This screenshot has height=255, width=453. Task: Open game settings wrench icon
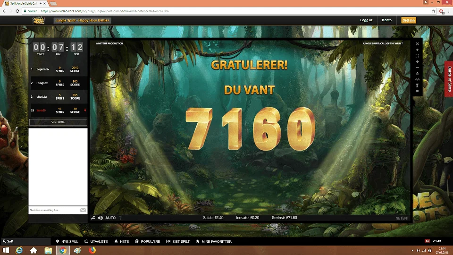tap(93, 218)
